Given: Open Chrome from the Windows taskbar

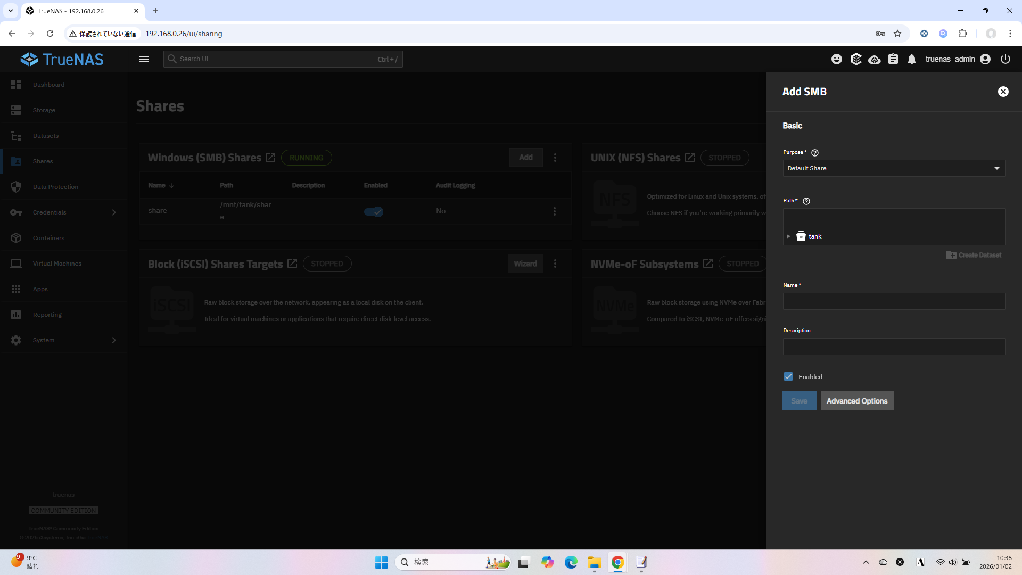Looking at the screenshot, I should [617, 562].
